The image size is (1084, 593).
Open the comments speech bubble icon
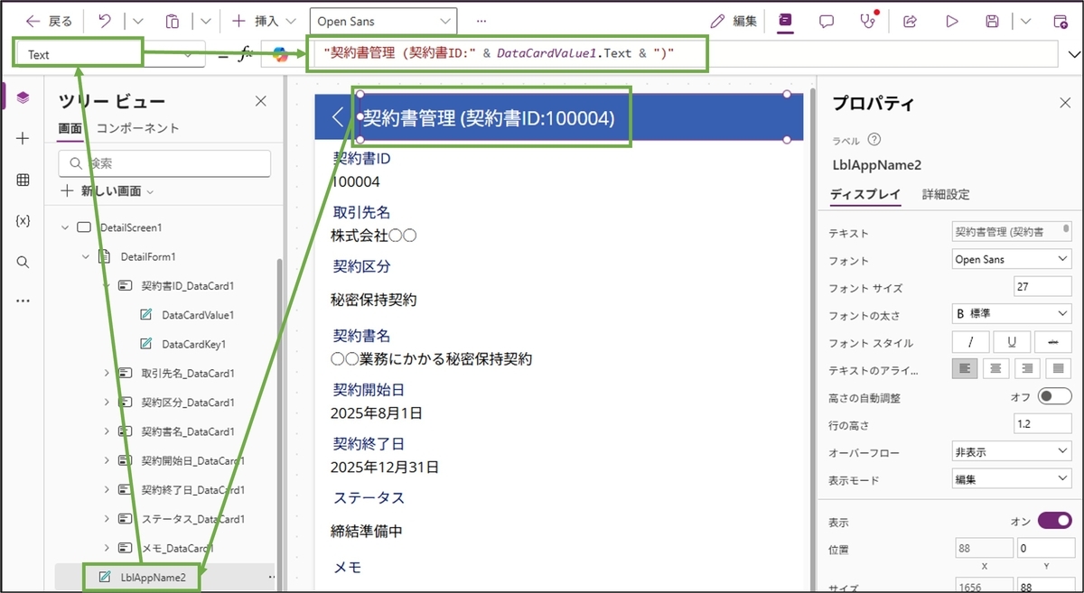click(x=827, y=21)
